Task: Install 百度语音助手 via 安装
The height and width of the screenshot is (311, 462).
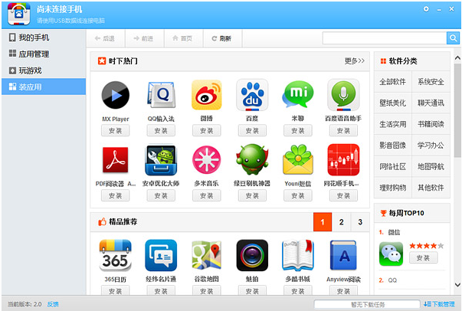Action: coord(343,130)
